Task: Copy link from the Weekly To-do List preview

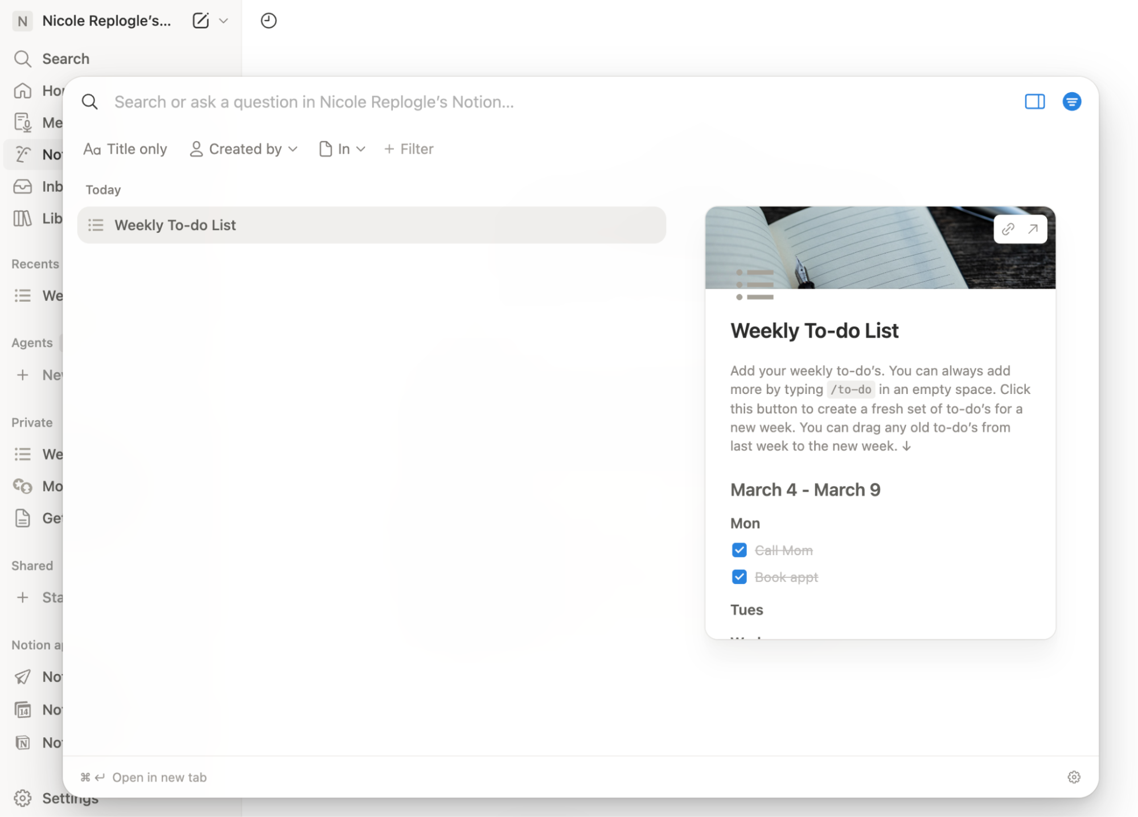Action: (x=1008, y=229)
